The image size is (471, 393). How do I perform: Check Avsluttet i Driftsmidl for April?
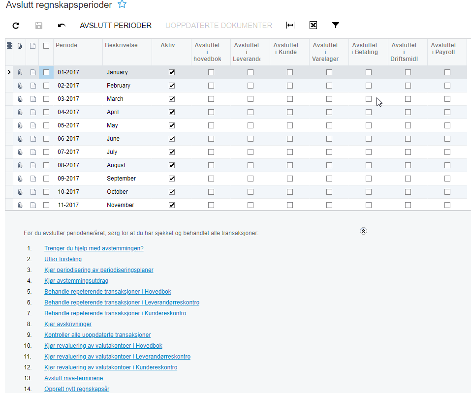[x=408, y=112]
